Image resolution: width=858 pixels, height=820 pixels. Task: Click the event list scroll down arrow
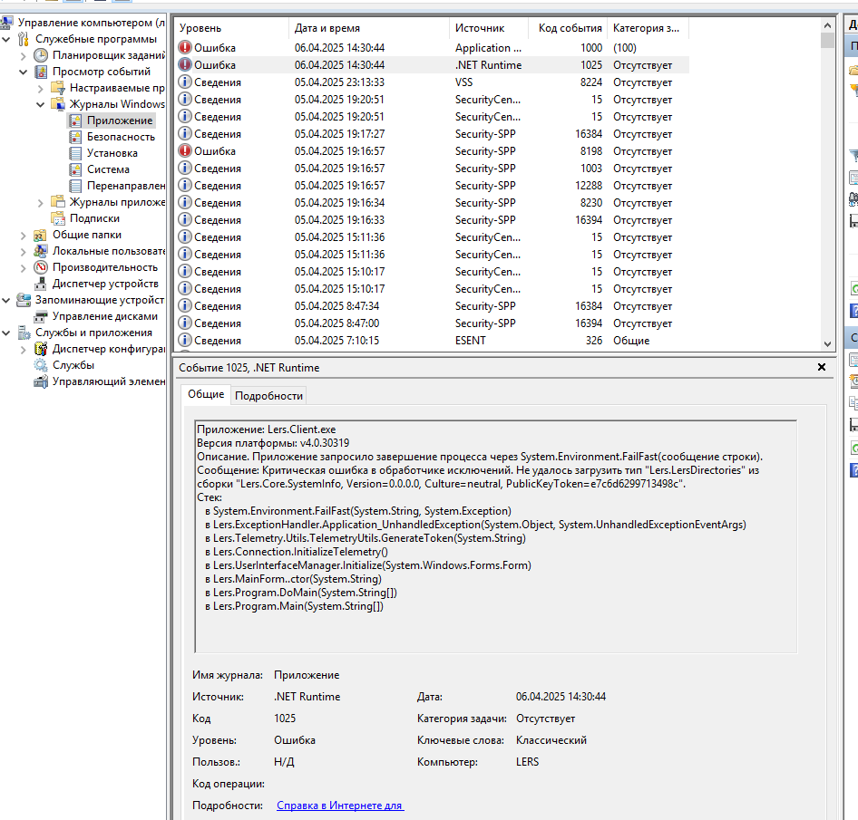pyautogui.click(x=827, y=343)
